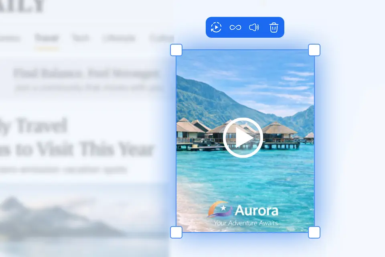Click the Aurora logo on the video
Screen dimensions: 385x257
coord(243,210)
